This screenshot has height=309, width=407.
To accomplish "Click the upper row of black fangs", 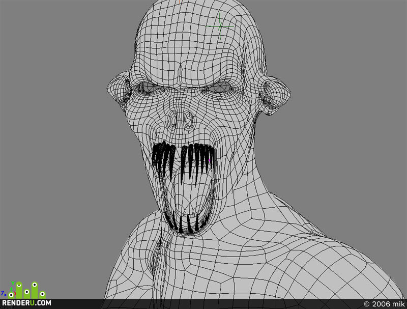I will pyautogui.click(x=184, y=161).
